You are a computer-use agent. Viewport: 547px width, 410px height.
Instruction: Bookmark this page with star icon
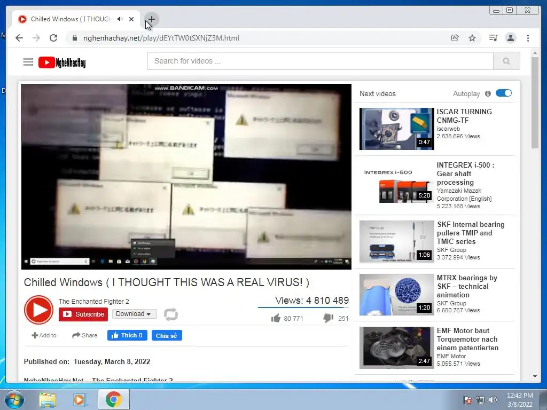[x=472, y=38]
